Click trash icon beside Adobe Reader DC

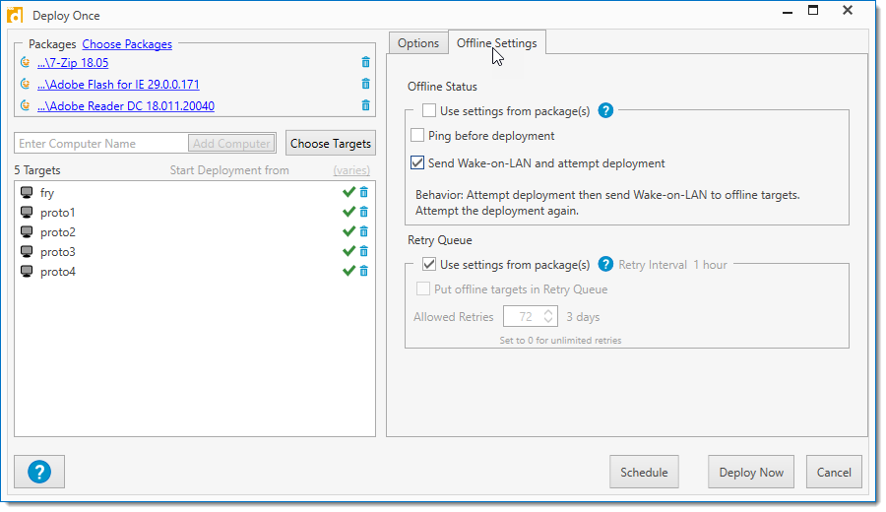(x=366, y=106)
